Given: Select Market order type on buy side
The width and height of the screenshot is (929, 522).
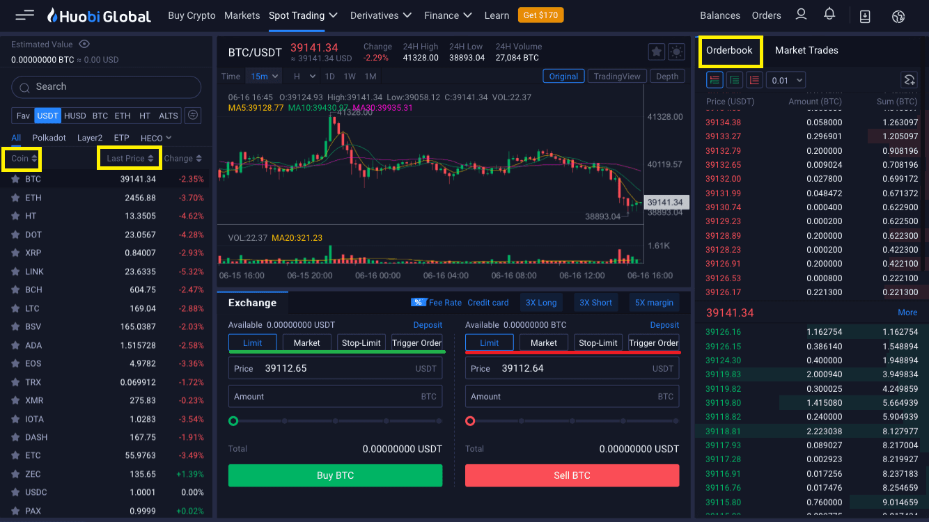Looking at the screenshot, I should [306, 342].
